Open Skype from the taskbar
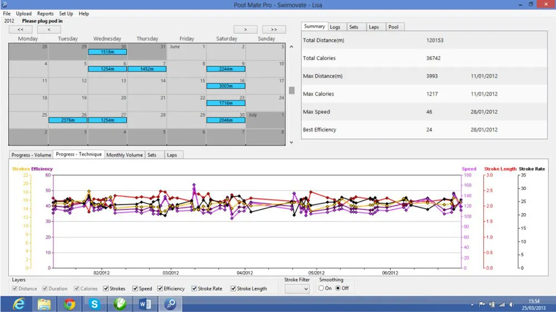This screenshot has height=312, width=556. (x=95, y=304)
